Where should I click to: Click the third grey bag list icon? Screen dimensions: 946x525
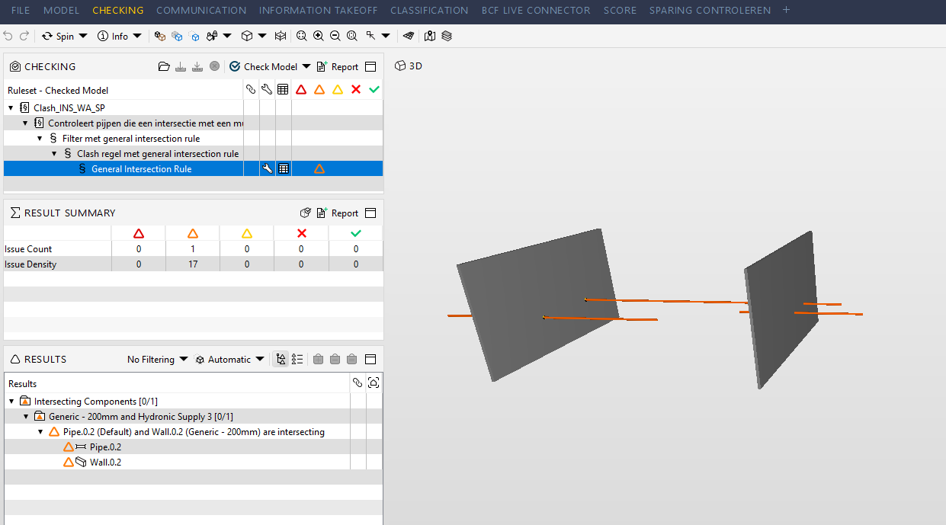tap(352, 359)
